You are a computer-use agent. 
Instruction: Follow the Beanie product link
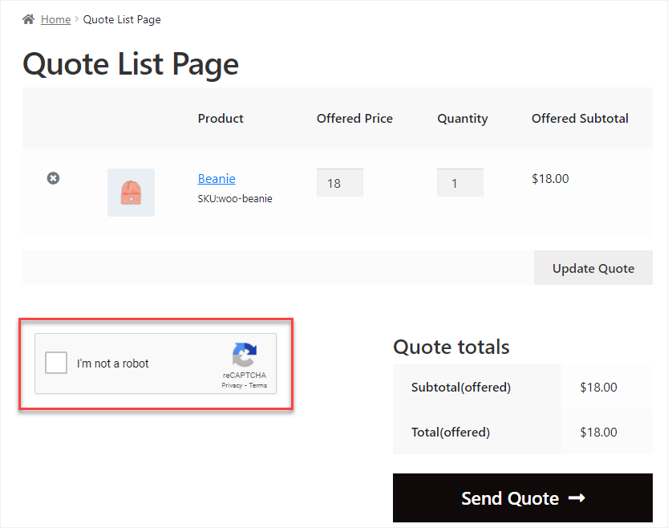[217, 179]
